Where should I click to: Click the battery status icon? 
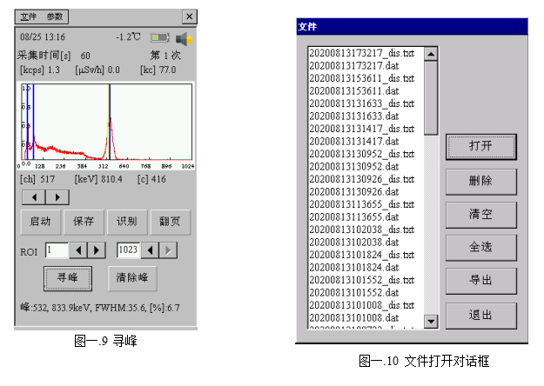pyautogui.click(x=159, y=38)
